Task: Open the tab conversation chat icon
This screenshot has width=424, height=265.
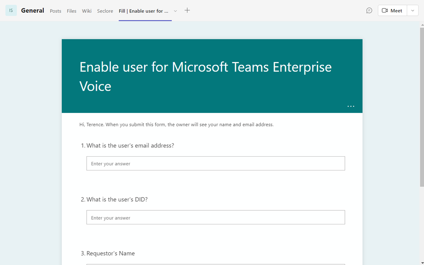Action: point(369,11)
